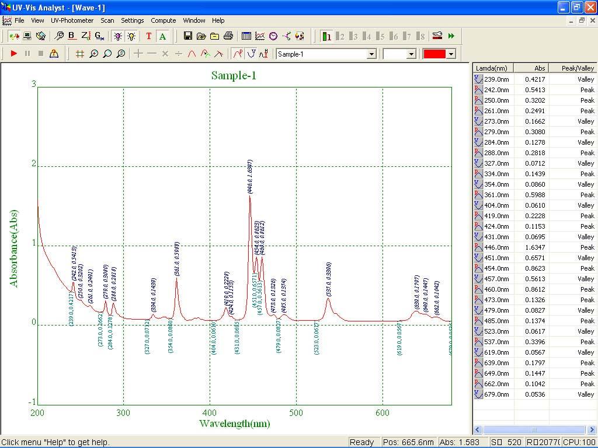Toggle the cell 1 selector button
598x448 pixels.
326,36
